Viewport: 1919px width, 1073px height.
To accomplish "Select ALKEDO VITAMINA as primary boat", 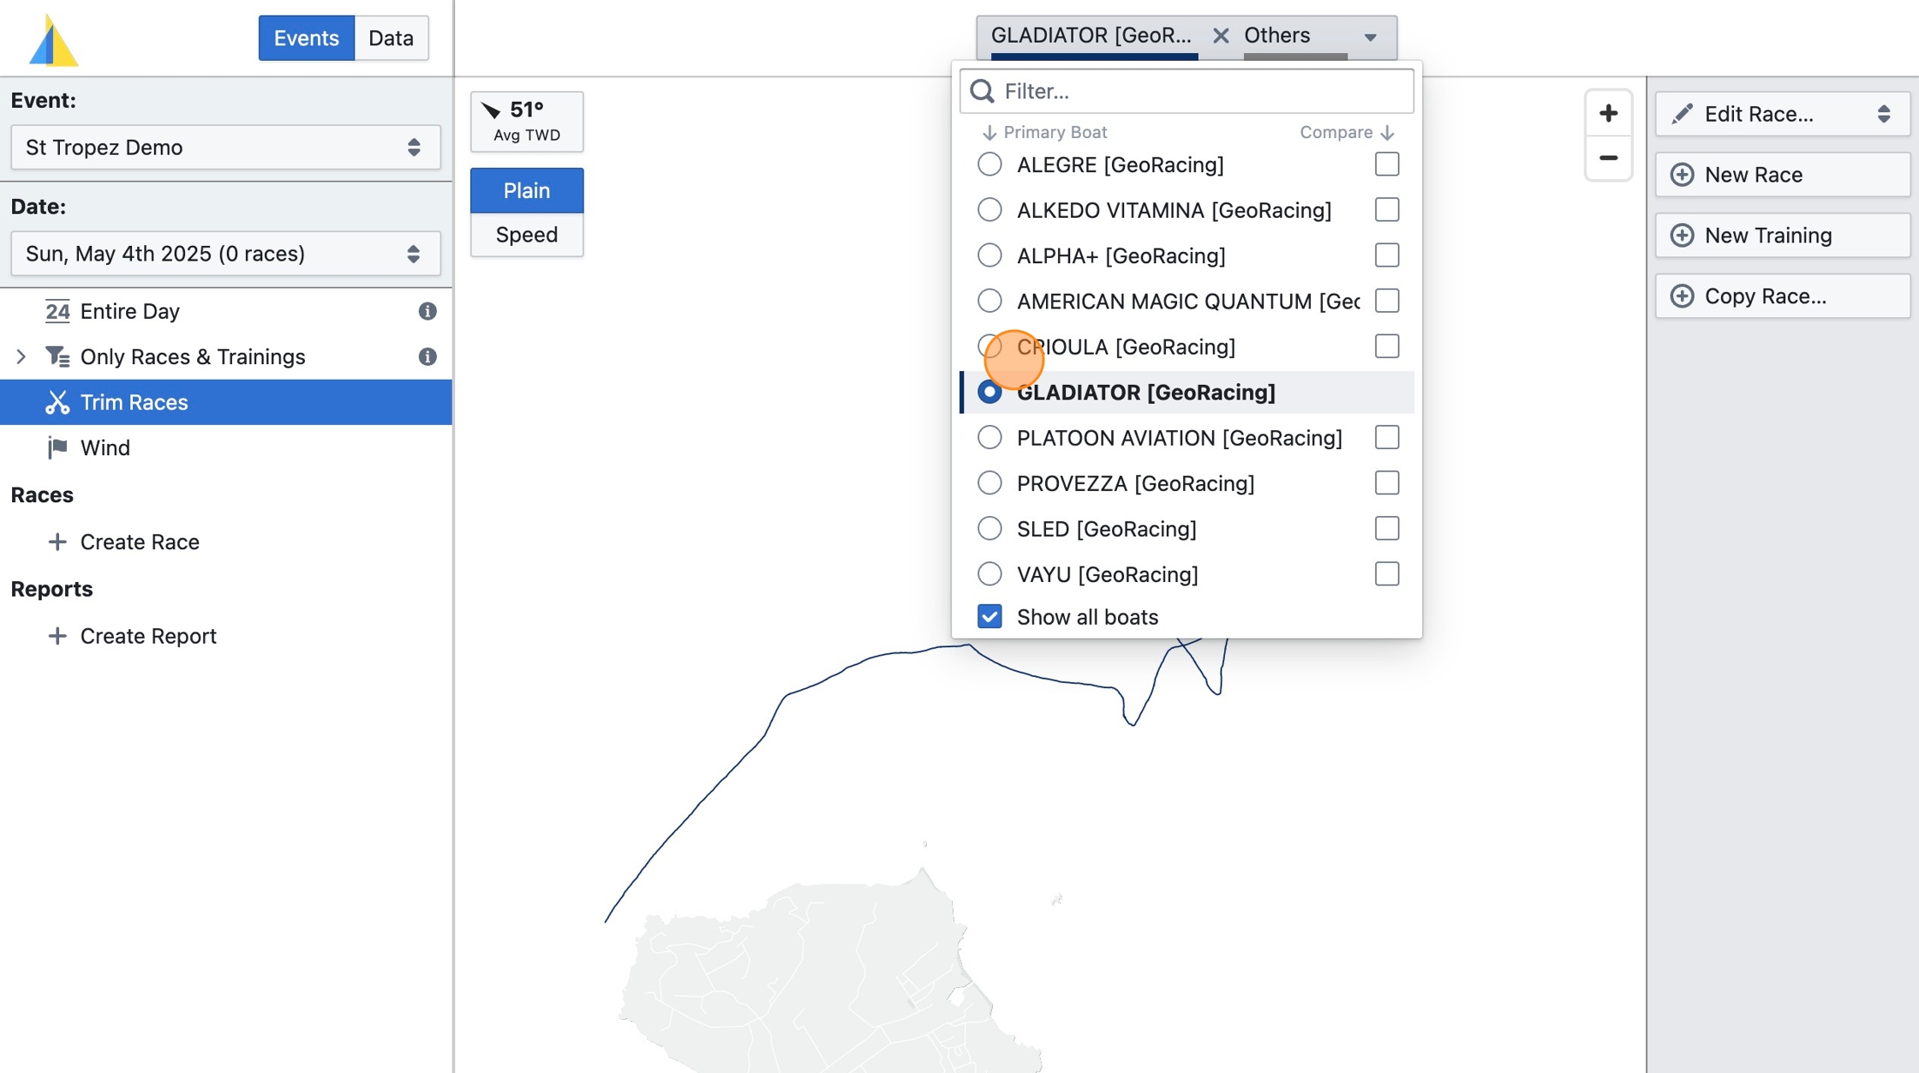I will point(989,210).
